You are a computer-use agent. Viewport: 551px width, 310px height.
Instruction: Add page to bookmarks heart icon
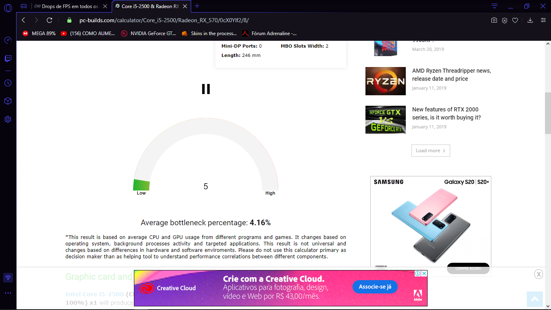515,20
